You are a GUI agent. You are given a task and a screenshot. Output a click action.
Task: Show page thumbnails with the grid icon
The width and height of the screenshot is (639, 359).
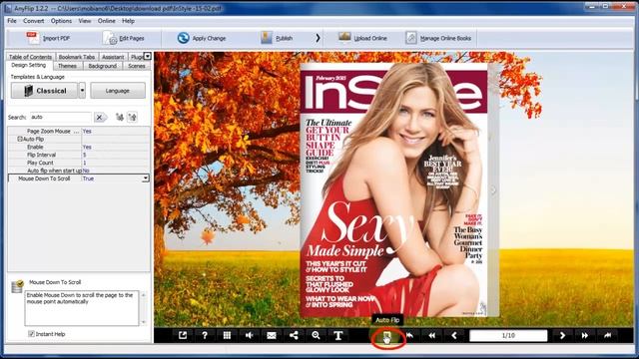[227, 335]
